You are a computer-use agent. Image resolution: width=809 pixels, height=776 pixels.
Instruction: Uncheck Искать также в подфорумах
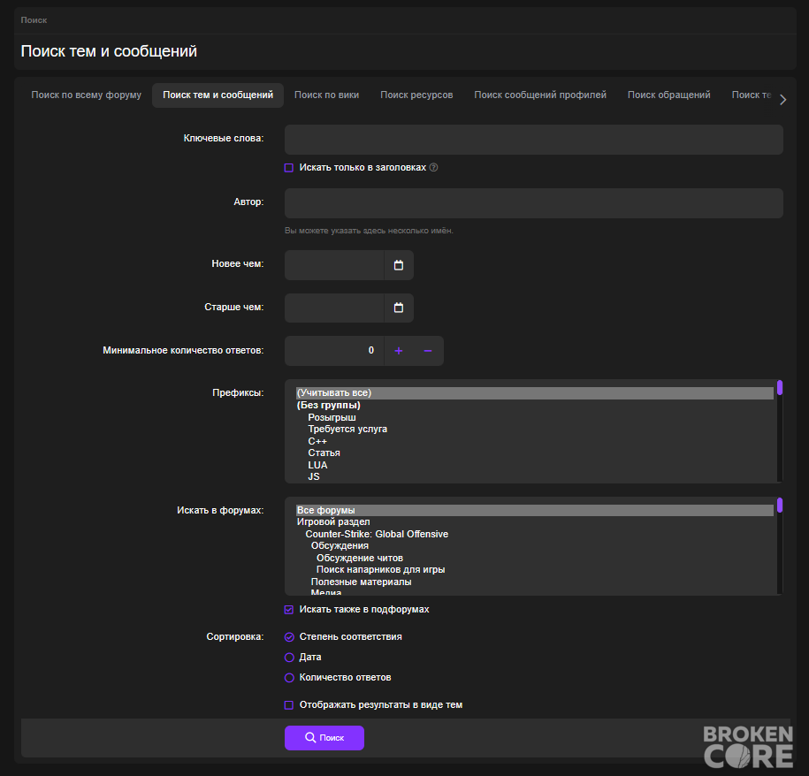click(x=289, y=610)
